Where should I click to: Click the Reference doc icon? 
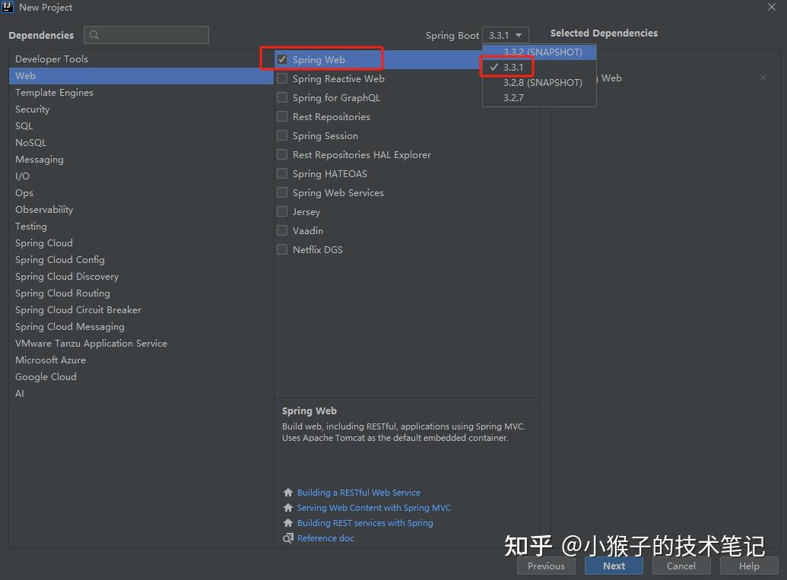[287, 538]
